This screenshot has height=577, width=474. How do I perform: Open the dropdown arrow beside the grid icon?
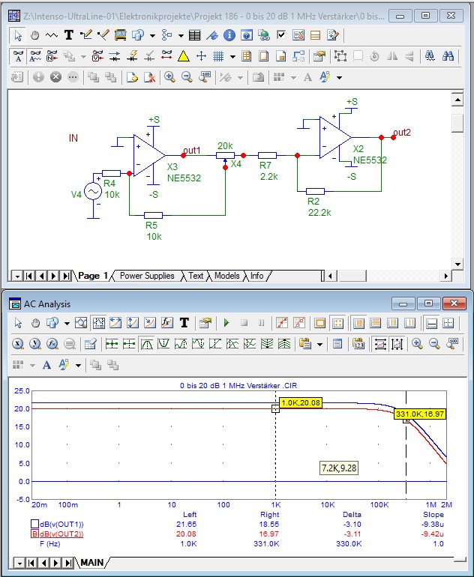[232, 56]
